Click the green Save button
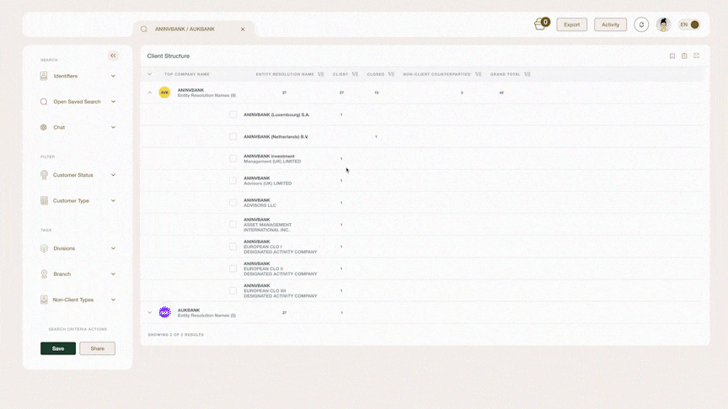 58,348
